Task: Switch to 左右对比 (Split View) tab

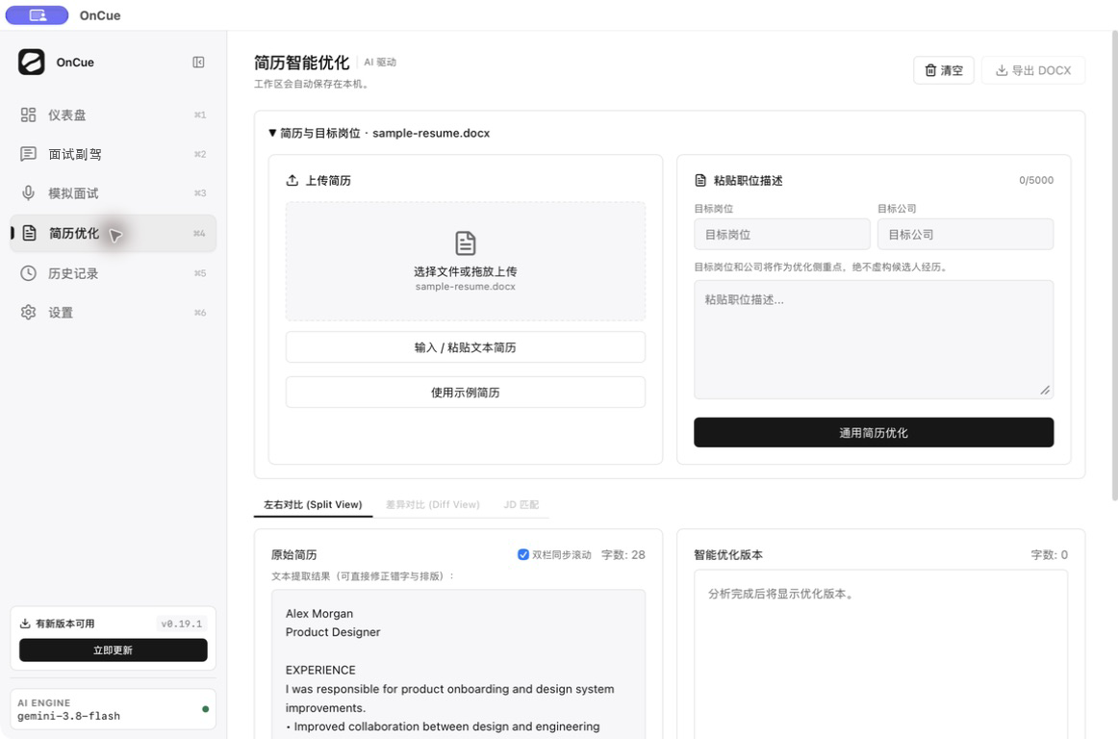Action: click(x=313, y=504)
